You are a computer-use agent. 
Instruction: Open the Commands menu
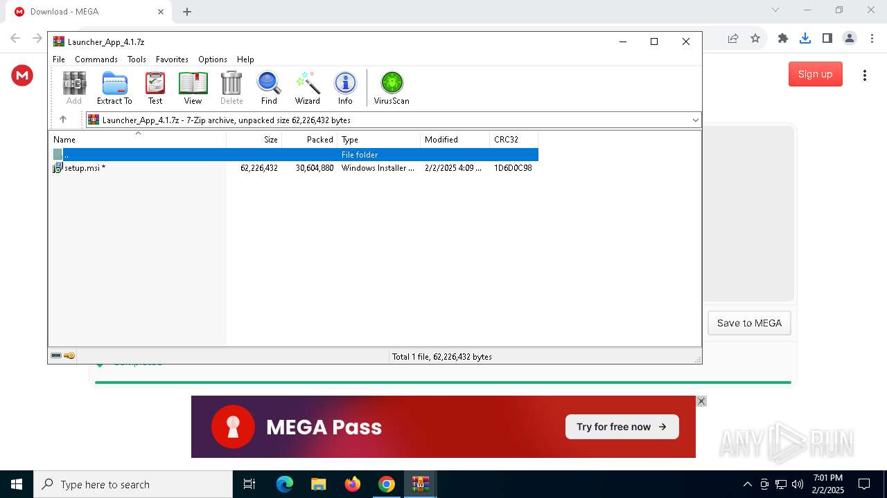click(96, 59)
